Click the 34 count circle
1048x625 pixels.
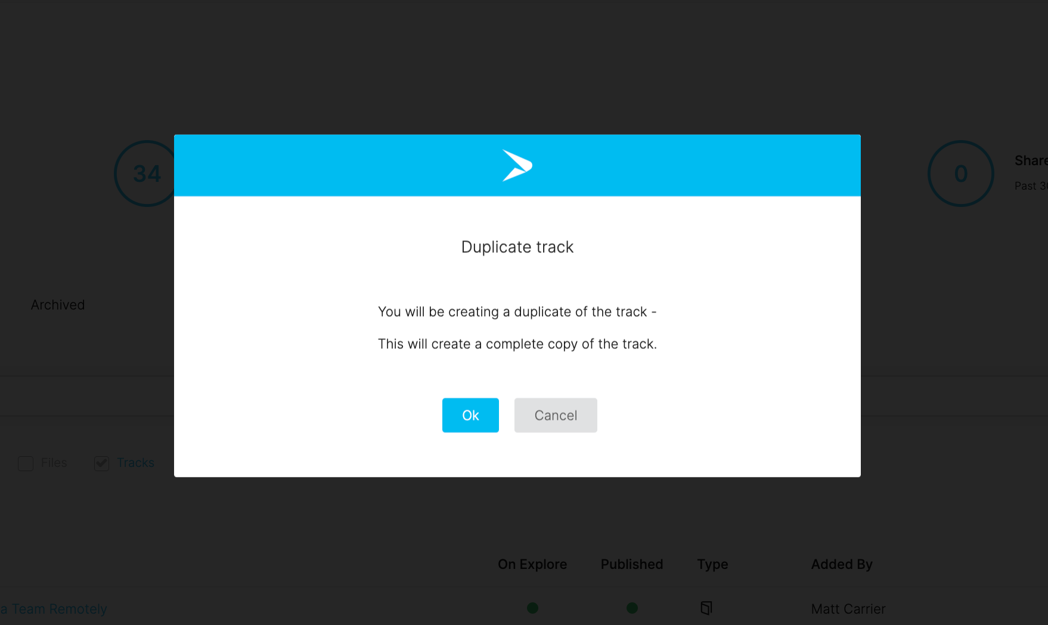pos(147,174)
